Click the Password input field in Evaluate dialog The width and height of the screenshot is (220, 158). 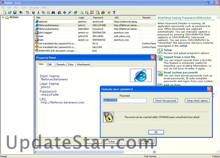coord(125,100)
